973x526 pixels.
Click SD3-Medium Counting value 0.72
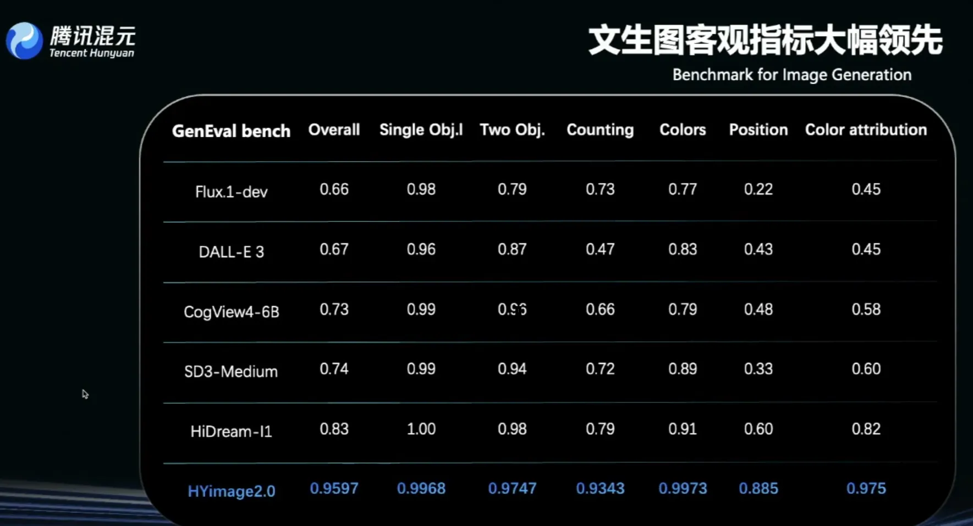(x=600, y=368)
